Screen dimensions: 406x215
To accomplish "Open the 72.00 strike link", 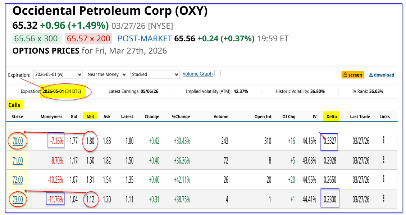I will tap(18, 179).
